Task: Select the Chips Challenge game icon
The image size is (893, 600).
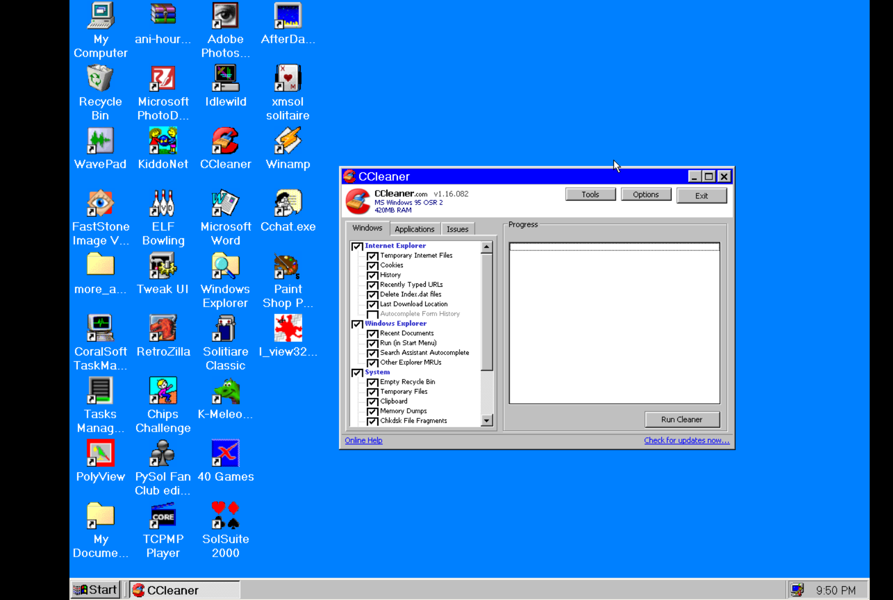Action: tap(163, 391)
